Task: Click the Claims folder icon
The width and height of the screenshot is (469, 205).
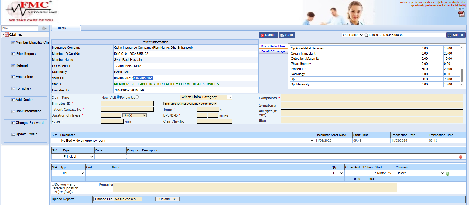Action: 7,35
